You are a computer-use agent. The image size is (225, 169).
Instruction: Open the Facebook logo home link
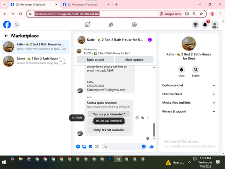[x=7, y=25]
